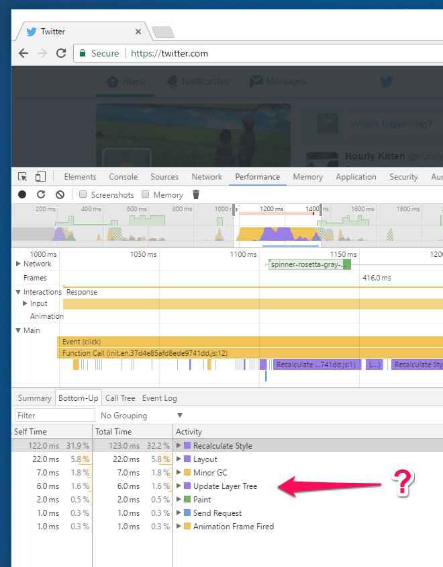Click the right overview selection handle
Viewport: 443px width, 567px height.
321,210
